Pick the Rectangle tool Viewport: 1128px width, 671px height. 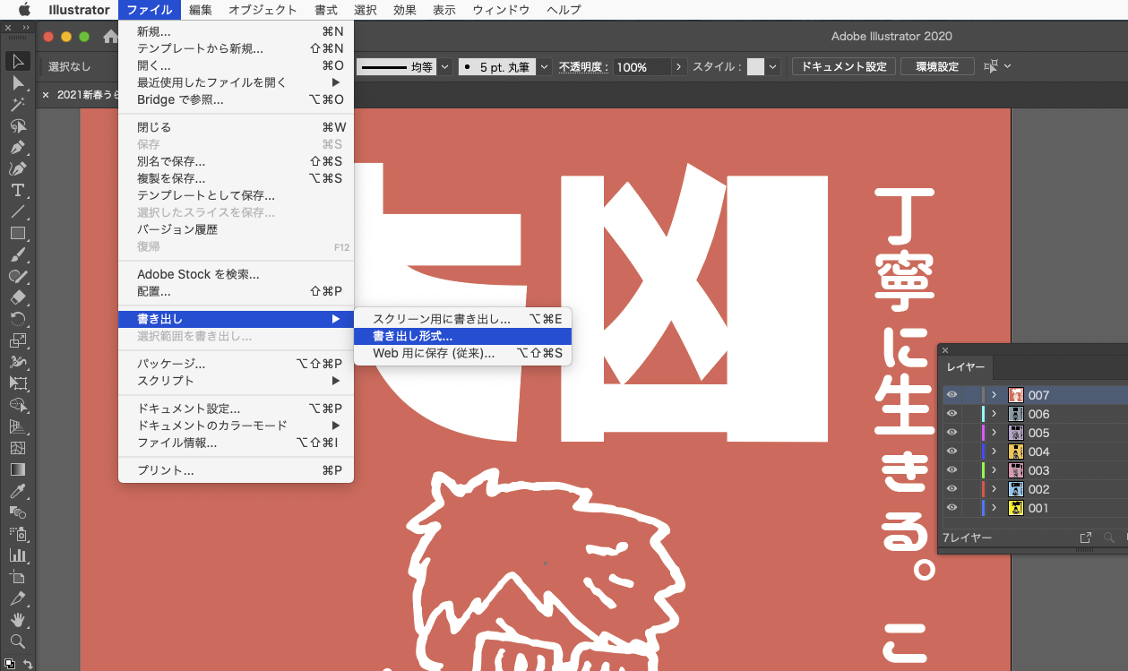pyautogui.click(x=17, y=233)
